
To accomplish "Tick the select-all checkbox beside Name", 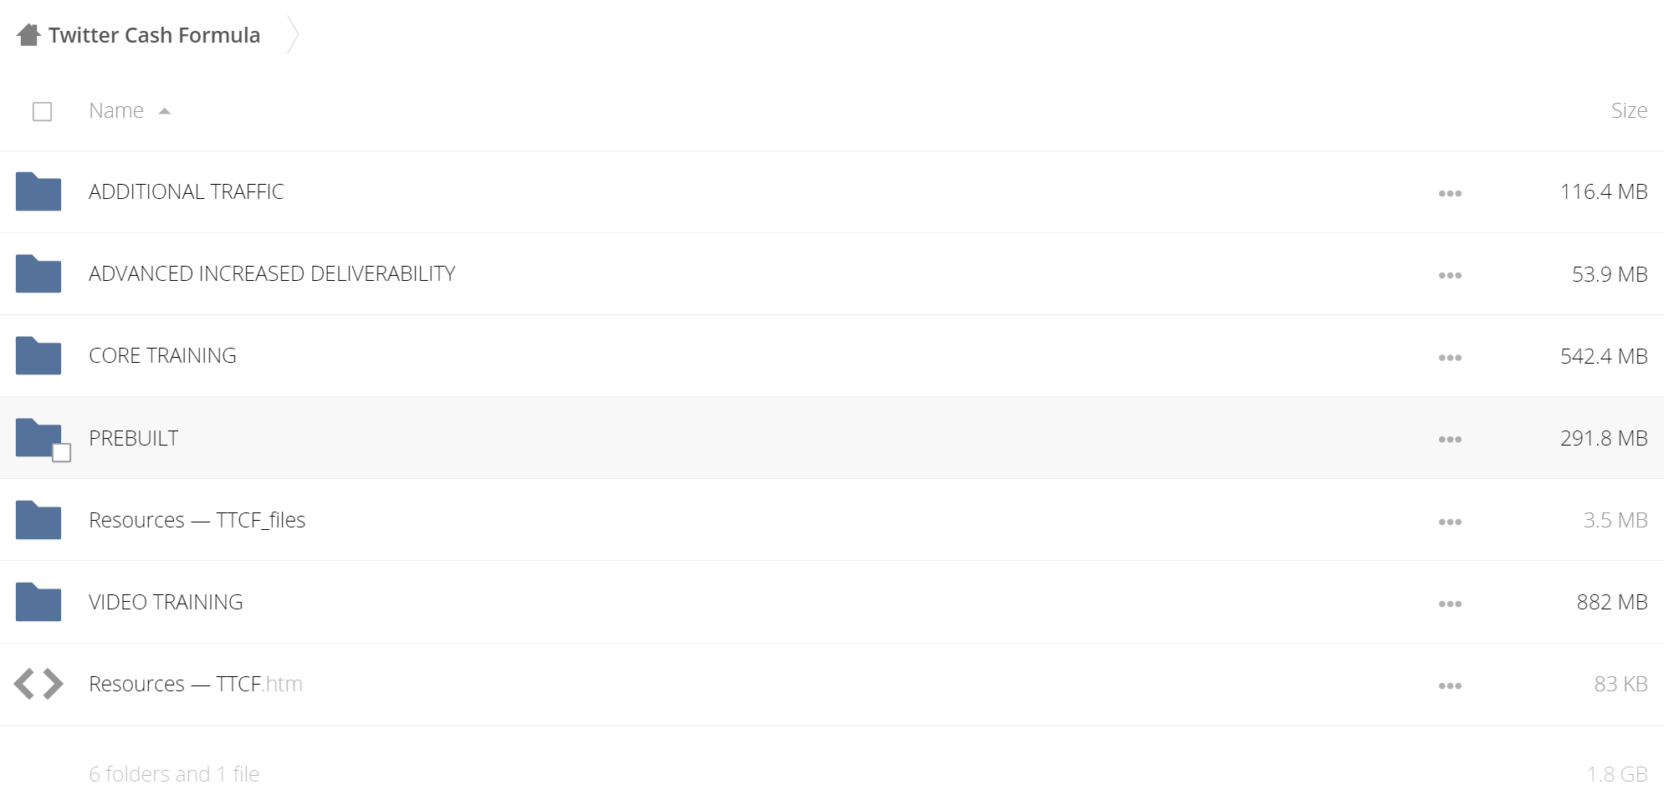I will [42, 111].
